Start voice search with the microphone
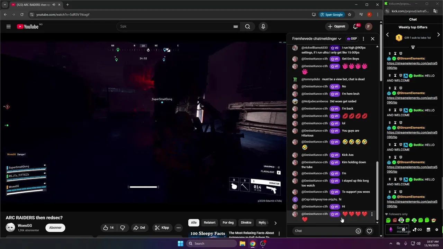 [x=263, y=27]
